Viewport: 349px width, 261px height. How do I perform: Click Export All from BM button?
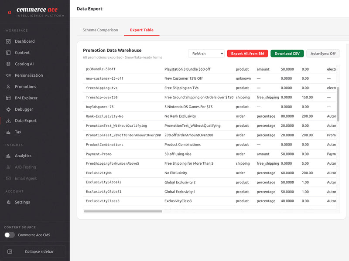coord(247,53)
